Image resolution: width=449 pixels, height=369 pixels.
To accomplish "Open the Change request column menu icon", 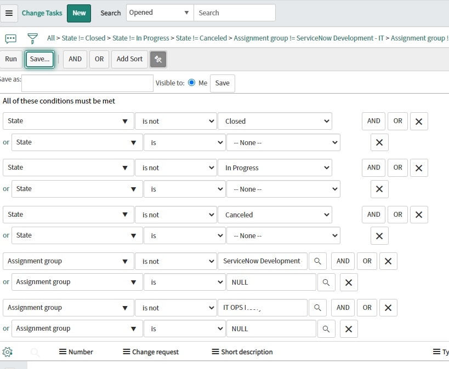I will coord(127,352).
